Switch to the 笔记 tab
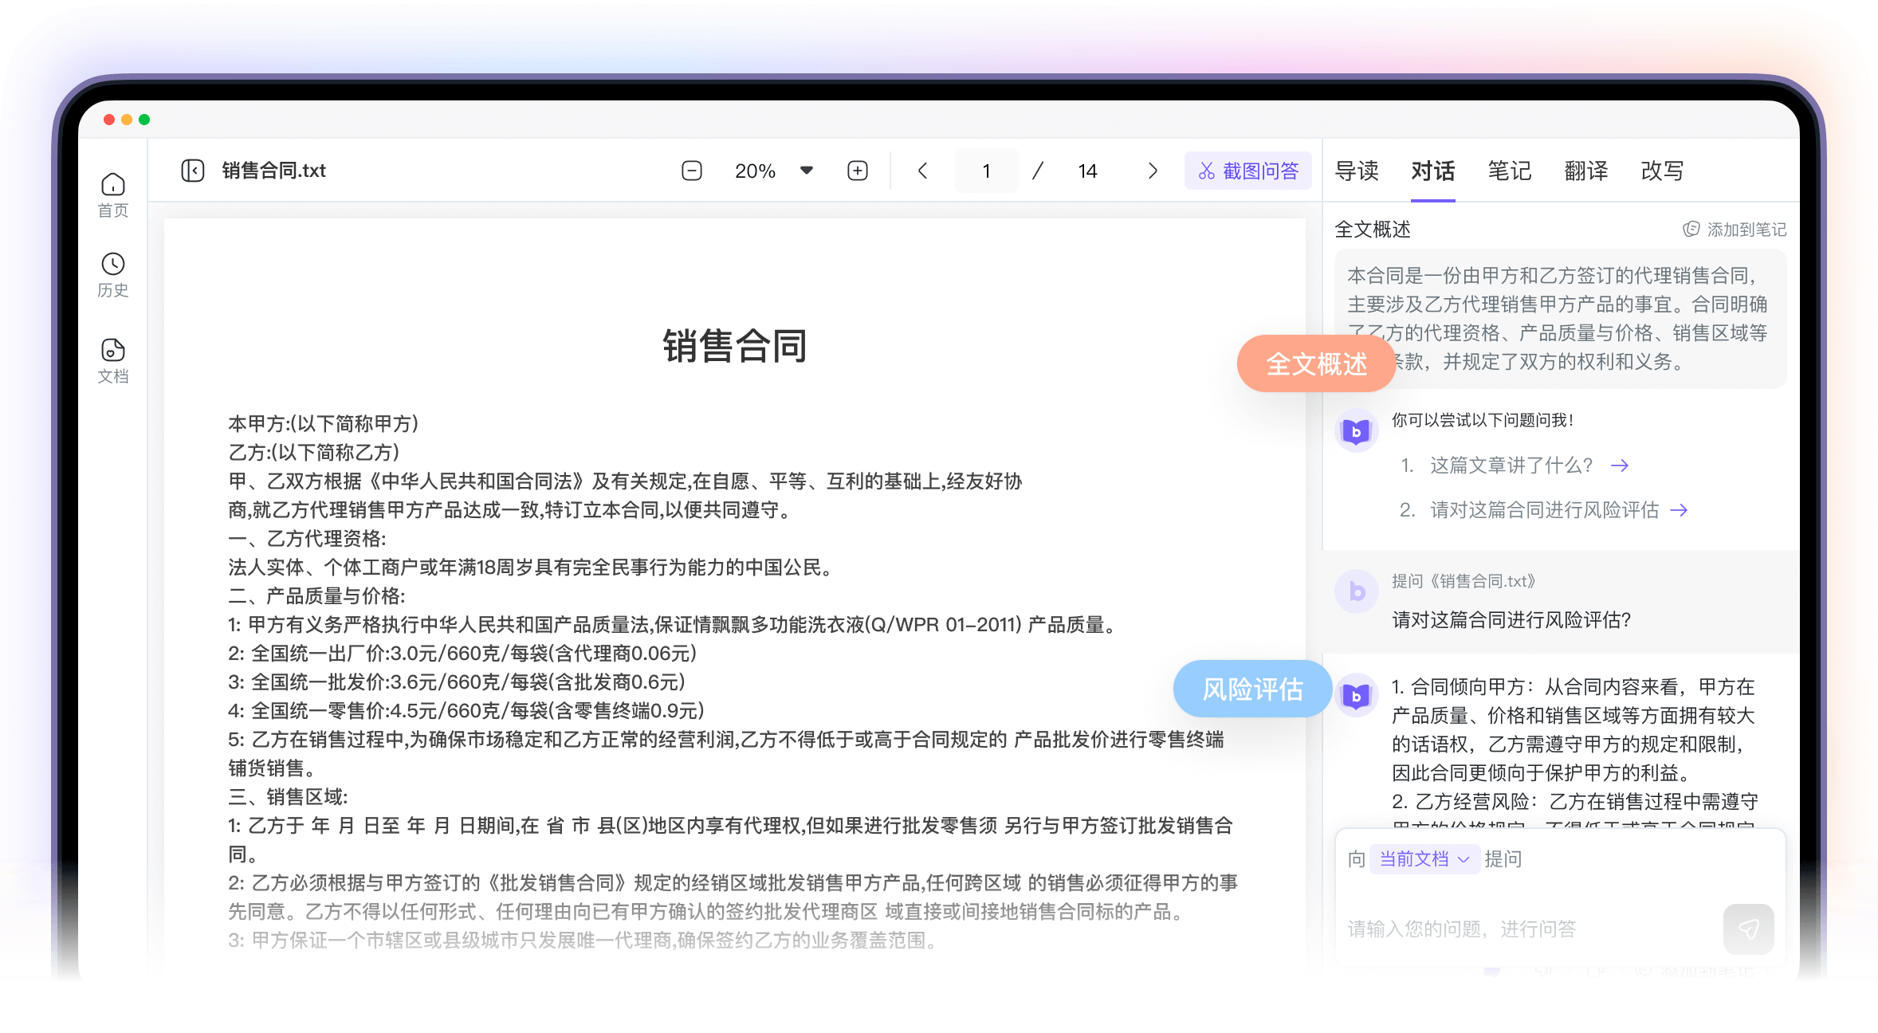This screenshot has height=1033, width=1878. tap(1509, 171)
